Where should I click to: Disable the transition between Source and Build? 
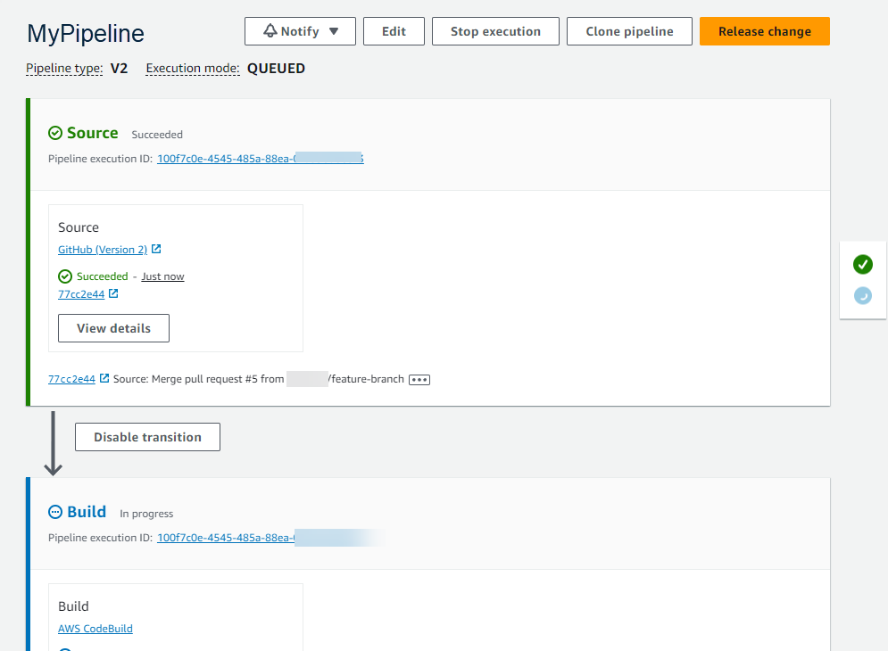(146, 436)
